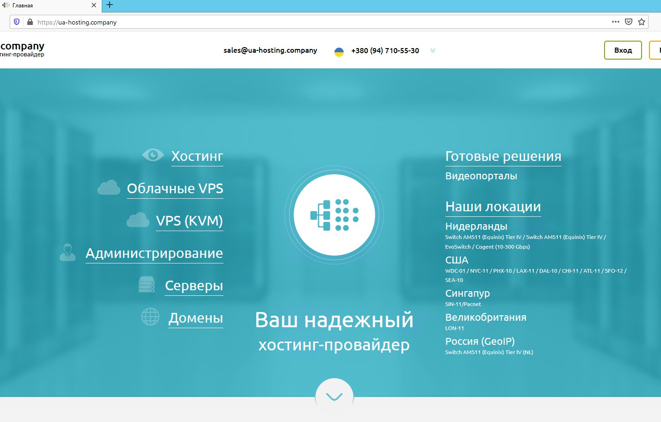Open the Серверы menu link

coord(194,286)
